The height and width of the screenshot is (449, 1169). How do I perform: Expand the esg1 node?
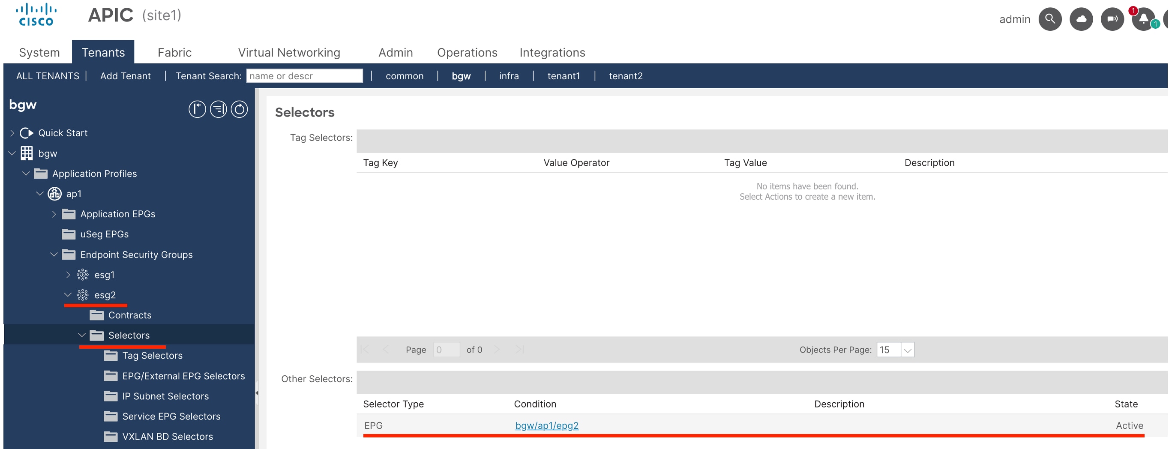(68, 275)
